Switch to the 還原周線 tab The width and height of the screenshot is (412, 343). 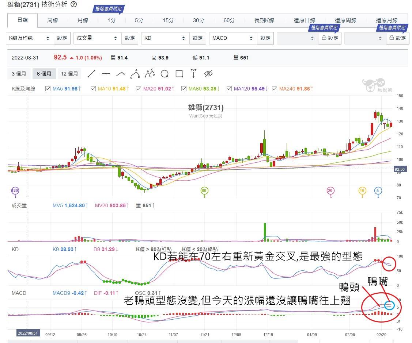point(345,20)
